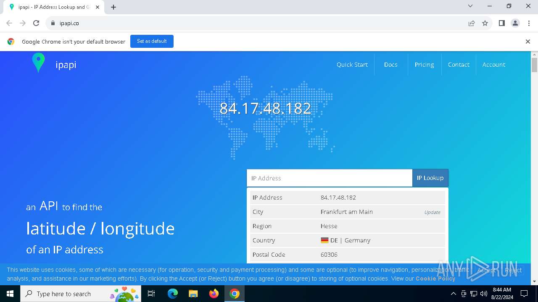
Task: Open the Chrome profile avatar icon
Action: 515,23
